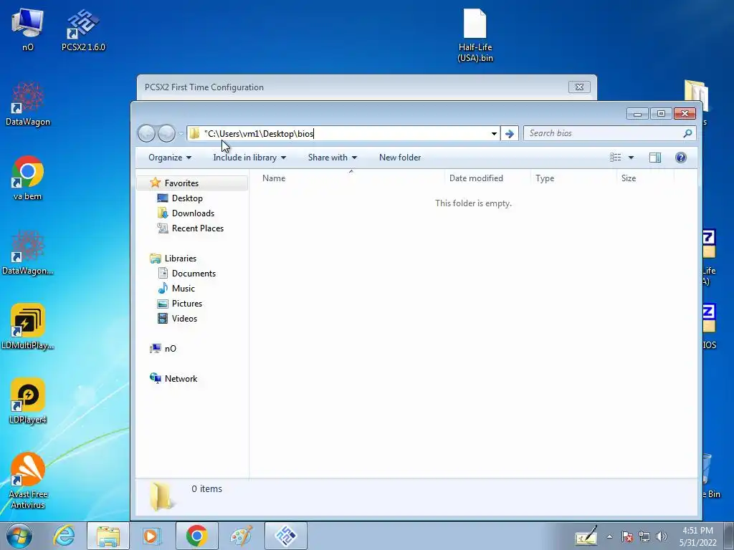734x550 pixels.
Task: Click the network tray icon
Action: click(x=644, y=536)
